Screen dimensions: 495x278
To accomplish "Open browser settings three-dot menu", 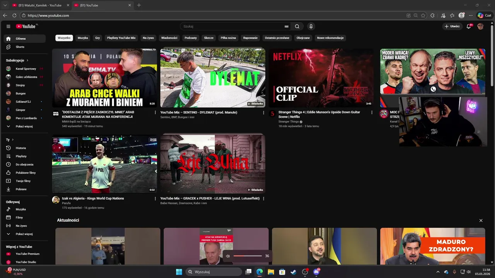I will coord(471,15).
